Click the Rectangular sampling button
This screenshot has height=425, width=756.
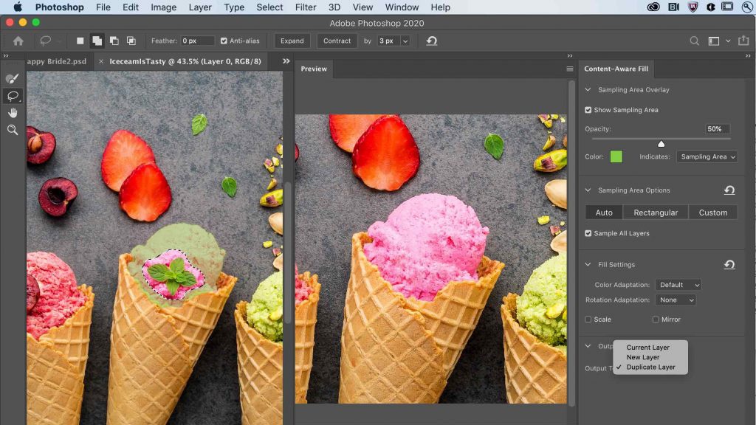pos(656,212)
